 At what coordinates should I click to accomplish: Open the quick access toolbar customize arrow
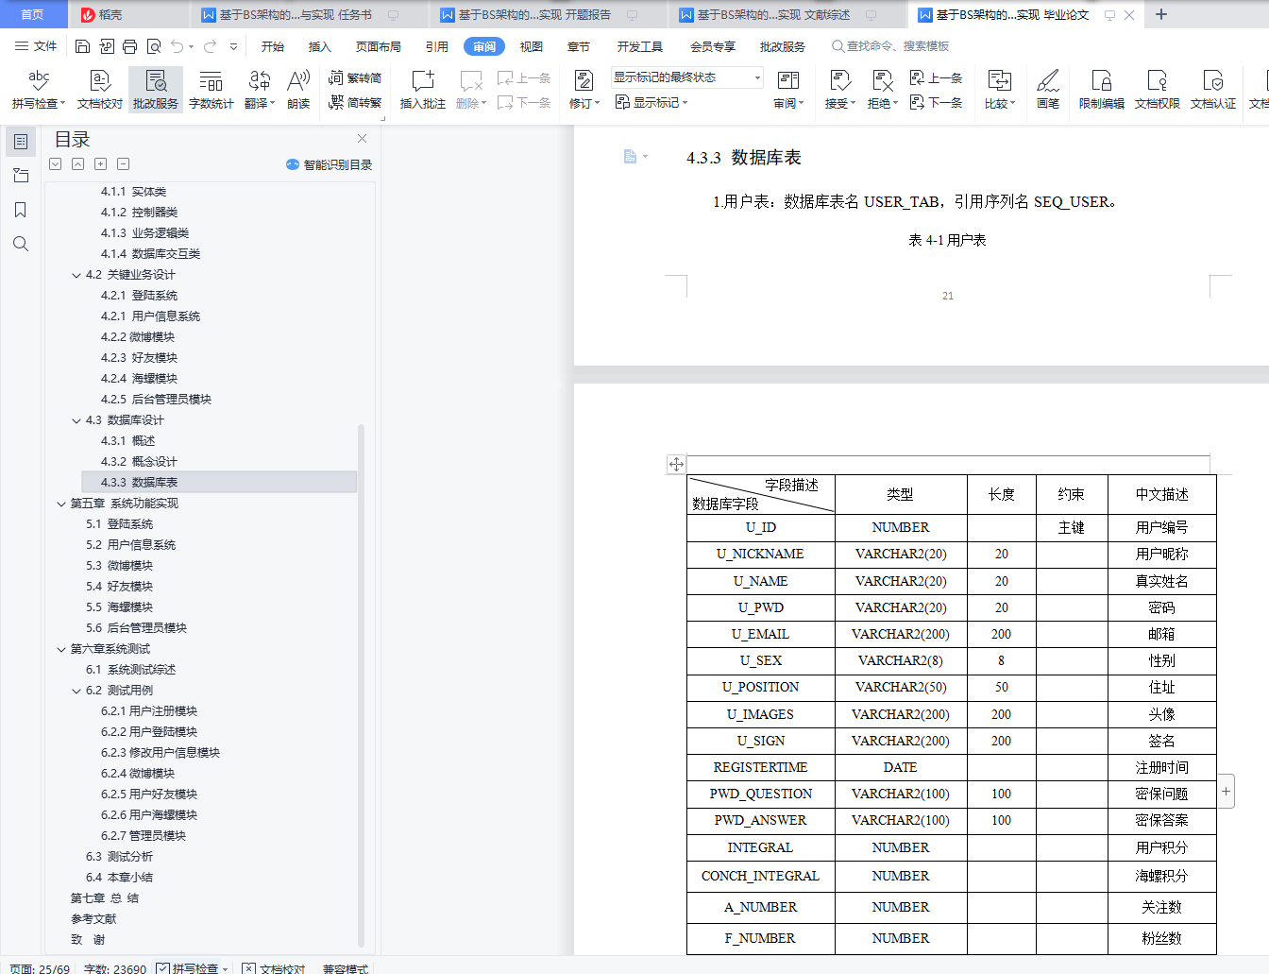pos(233,46)
